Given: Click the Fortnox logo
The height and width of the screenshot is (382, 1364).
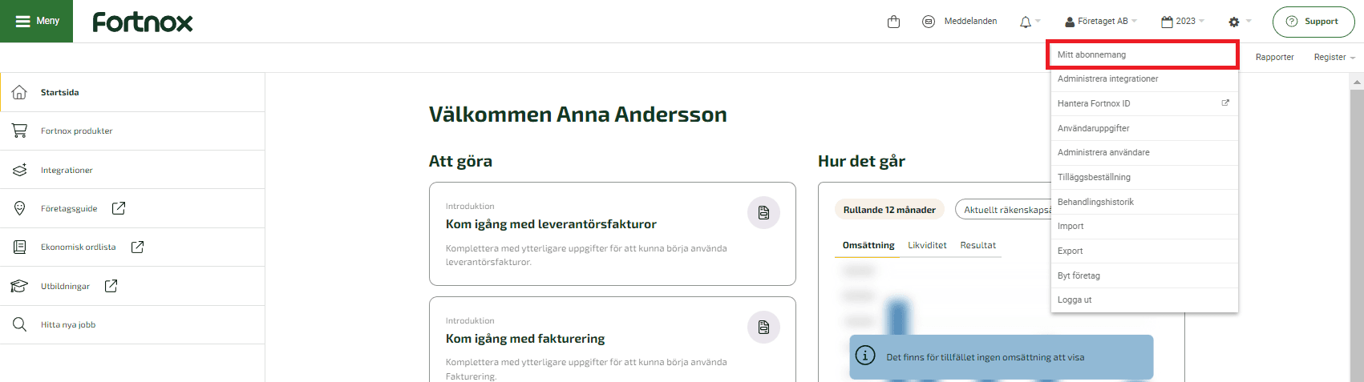Looking at the screenshot, I should [143, 22].
